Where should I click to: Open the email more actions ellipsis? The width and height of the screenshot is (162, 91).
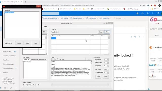143,37
